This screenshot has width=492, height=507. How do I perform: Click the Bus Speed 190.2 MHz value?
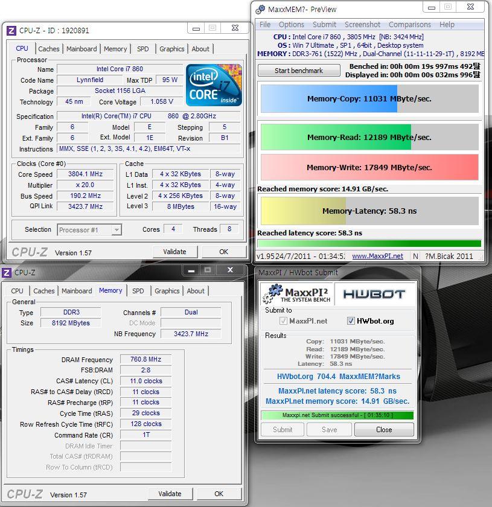coord(85,196)
